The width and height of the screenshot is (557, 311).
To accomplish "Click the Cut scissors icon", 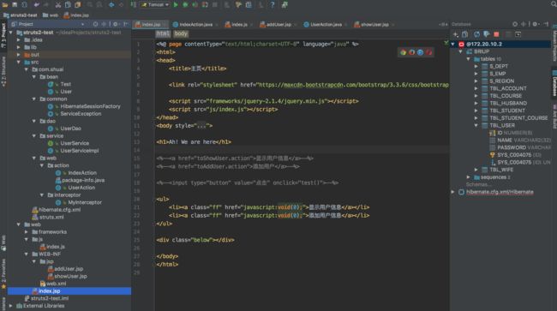I will (x=58, y=5).
